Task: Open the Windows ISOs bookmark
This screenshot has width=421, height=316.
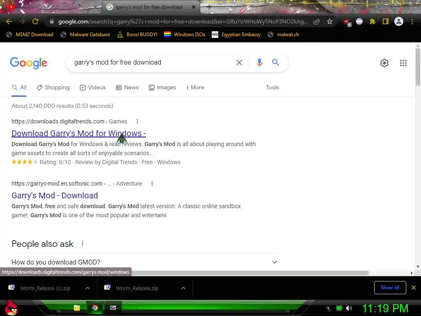Action: coord(185,35)
